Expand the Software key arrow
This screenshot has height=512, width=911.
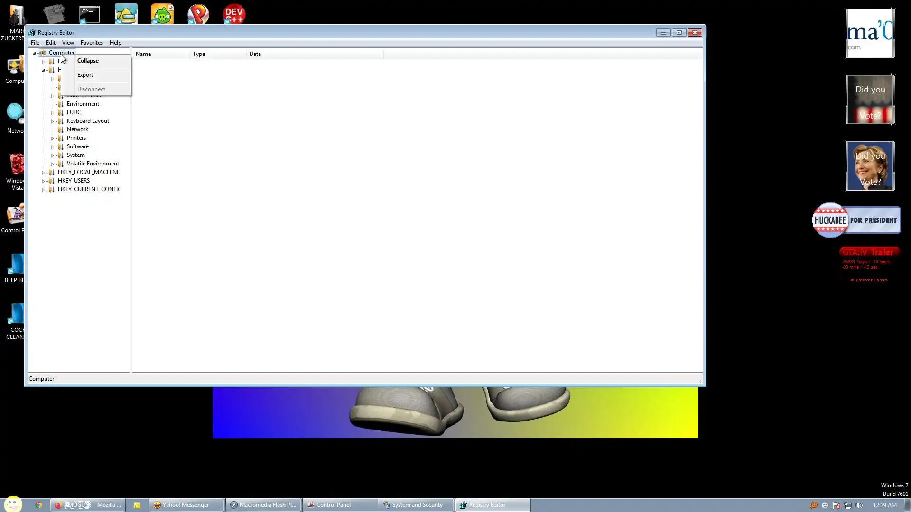[52, 147]
